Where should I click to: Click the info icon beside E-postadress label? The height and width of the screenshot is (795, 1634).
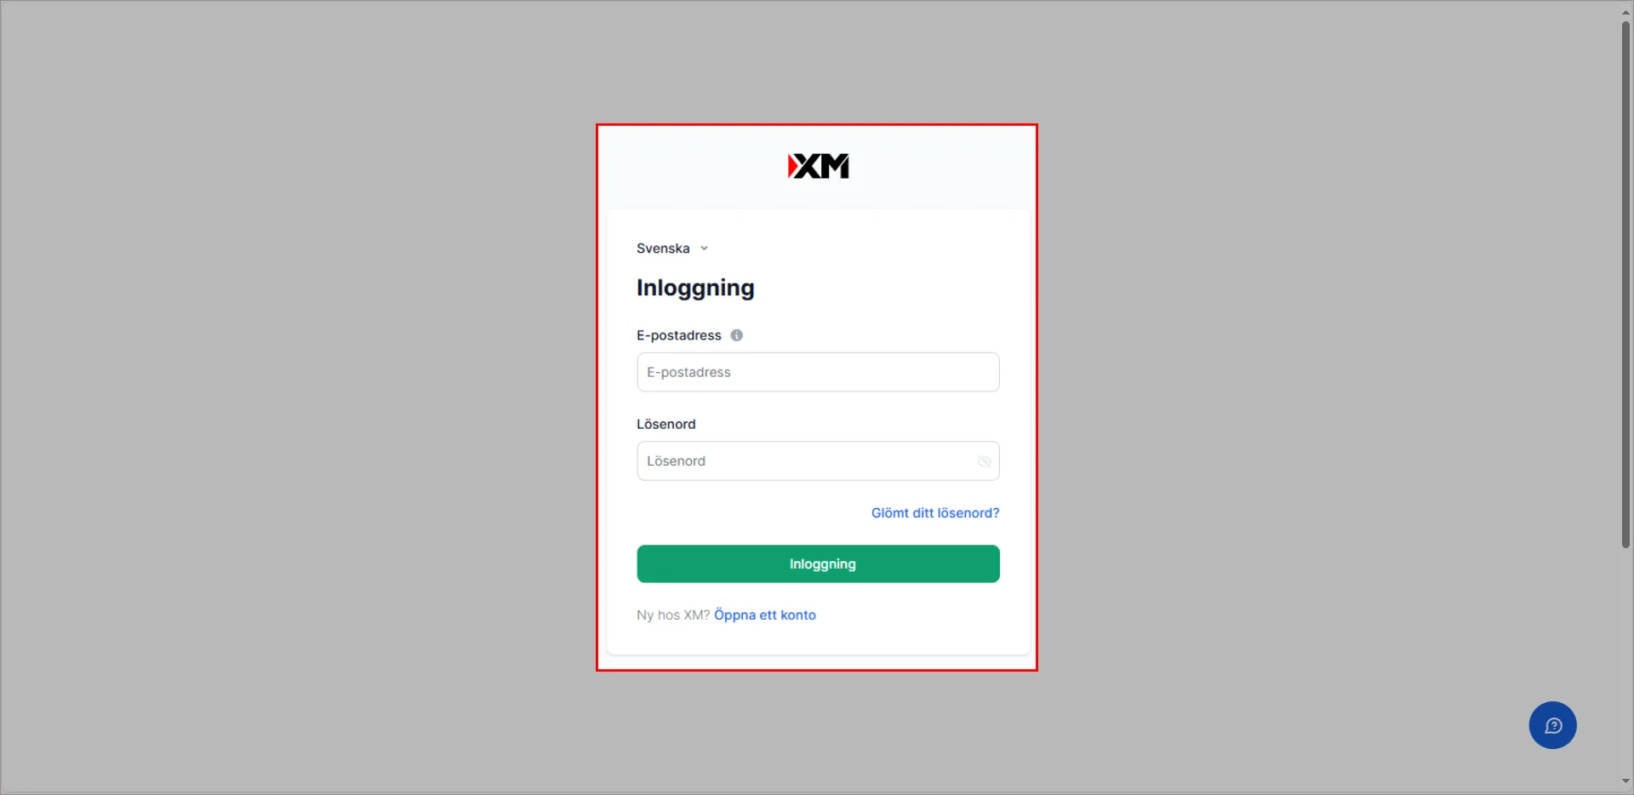click(x=737, y=335)
